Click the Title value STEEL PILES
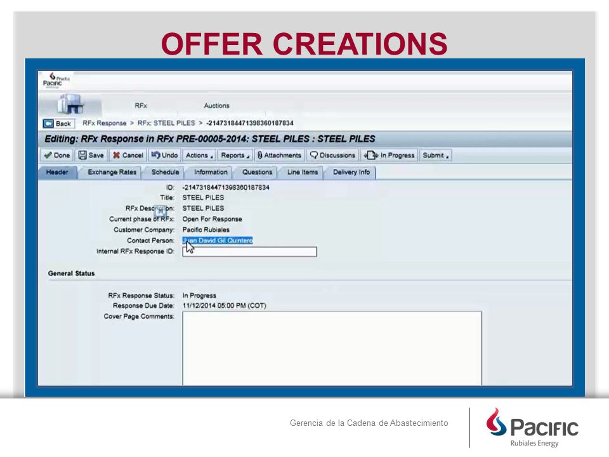 203,197
